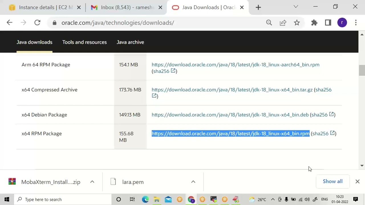Go back to the previous page
365x205 pixels.
click(9, 23)
